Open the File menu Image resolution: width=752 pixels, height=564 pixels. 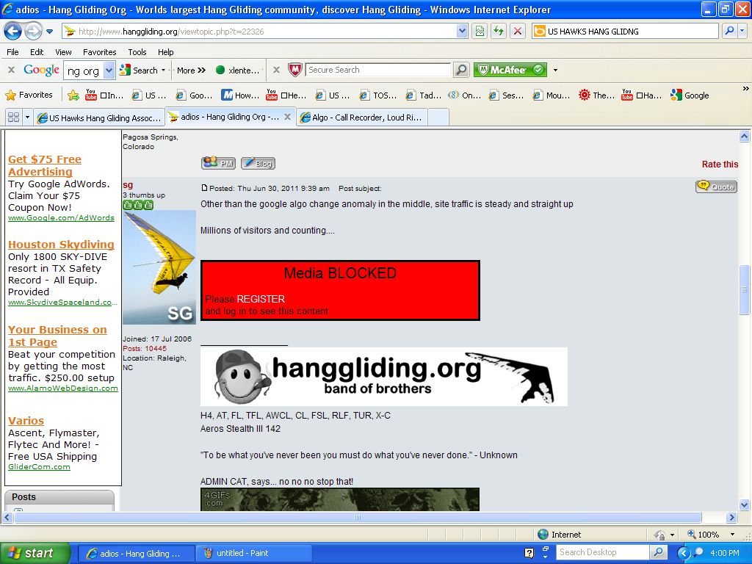click(x=13, y=52)
